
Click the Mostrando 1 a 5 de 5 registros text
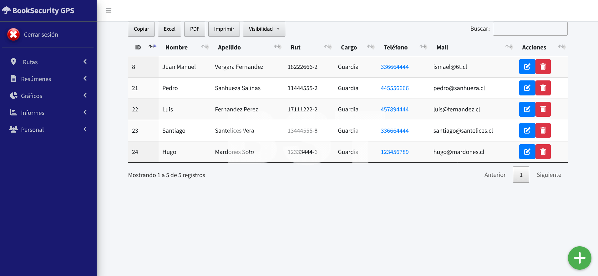tap(166, 175)
